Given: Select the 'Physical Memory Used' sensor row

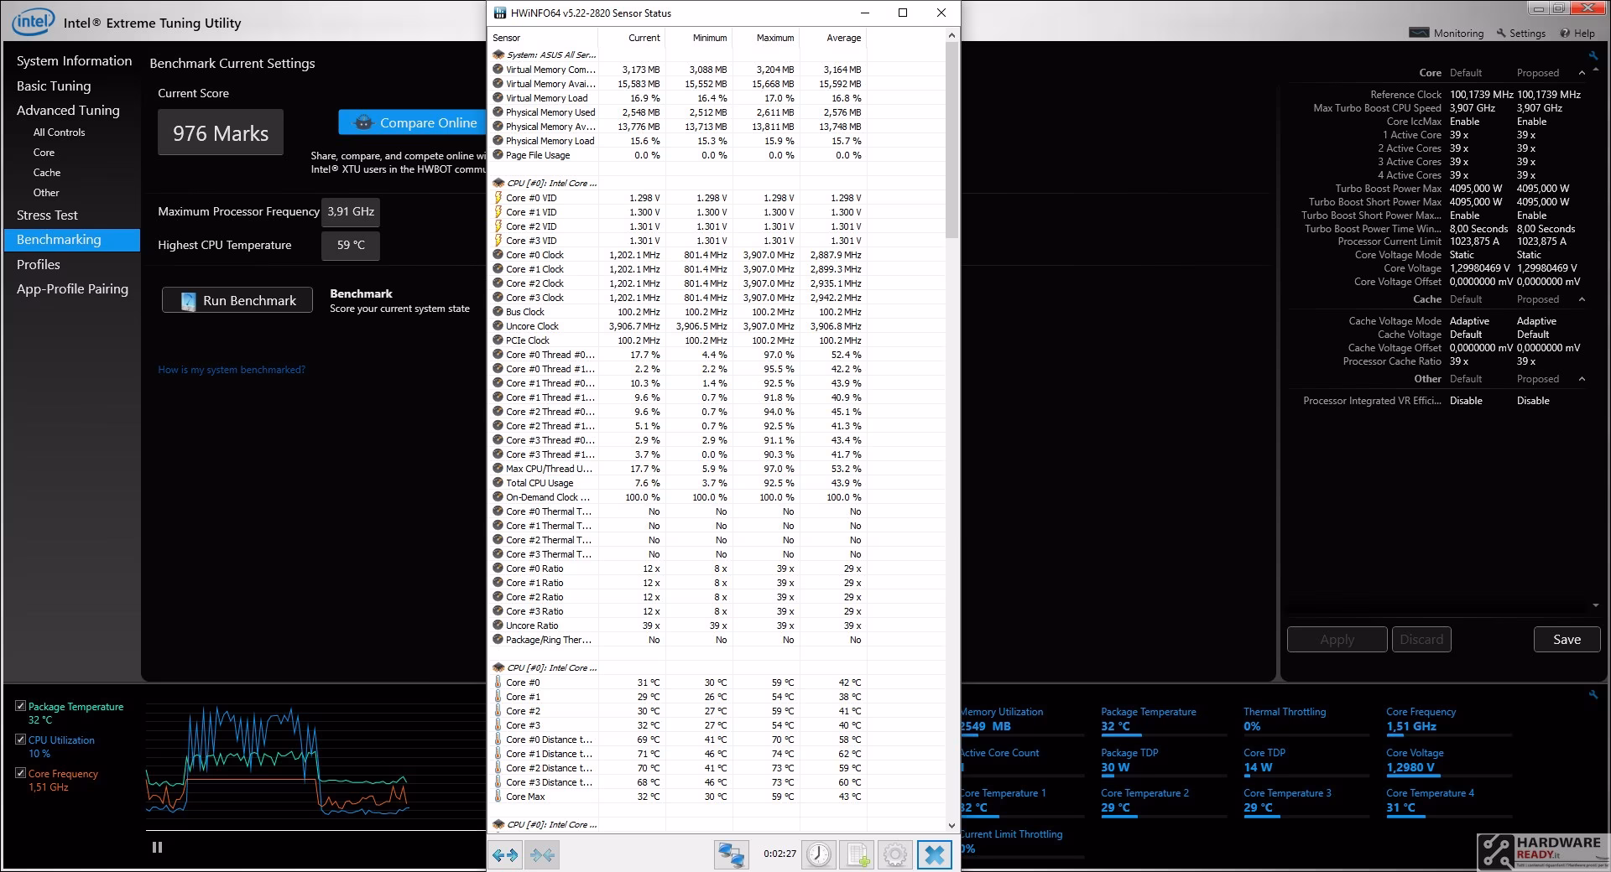Looking at the screenshot, I should point(678,112).
